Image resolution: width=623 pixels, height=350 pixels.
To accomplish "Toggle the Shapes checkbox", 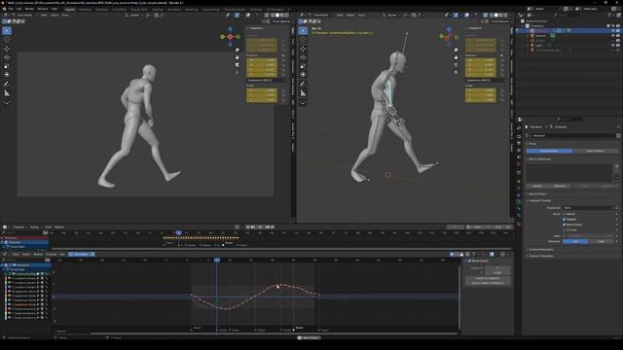I will [x=565, y=219].
